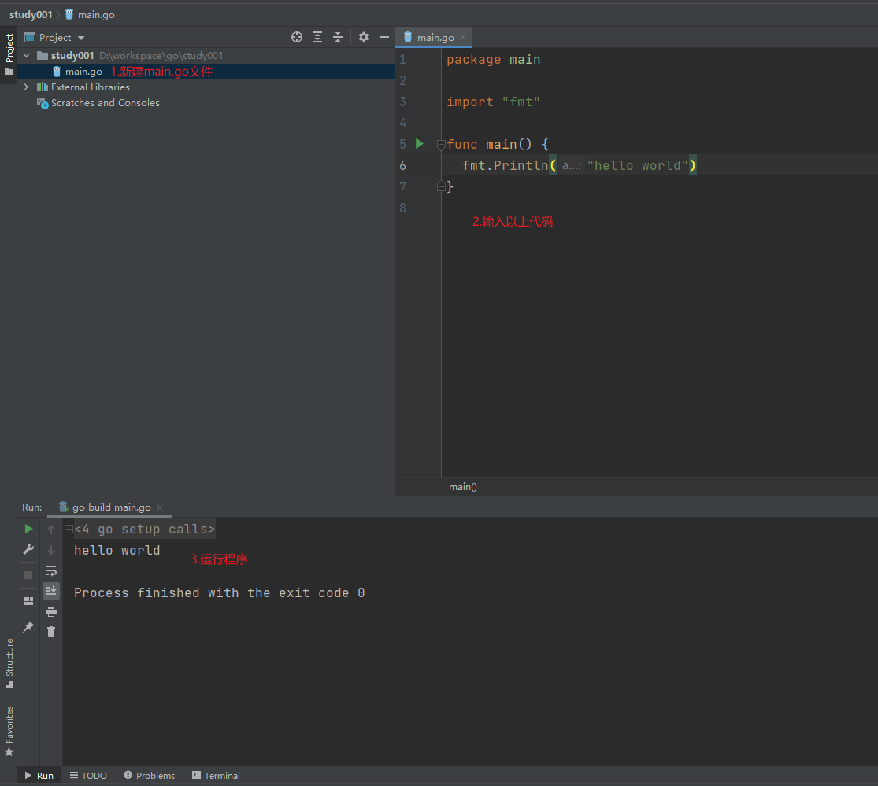This screenshot has height=786, width=878.
Task: Fold the main function body
Action: [x=441, y=145]
